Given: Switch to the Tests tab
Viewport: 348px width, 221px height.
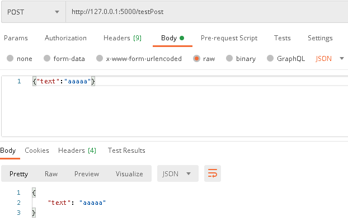Looking at the screenshot, I should click(x=282, y=38).
